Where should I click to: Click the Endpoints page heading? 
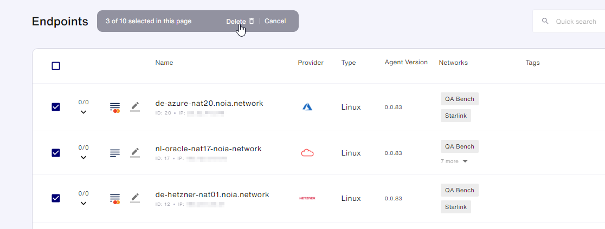pyautogui.click(x=60, y=22)
